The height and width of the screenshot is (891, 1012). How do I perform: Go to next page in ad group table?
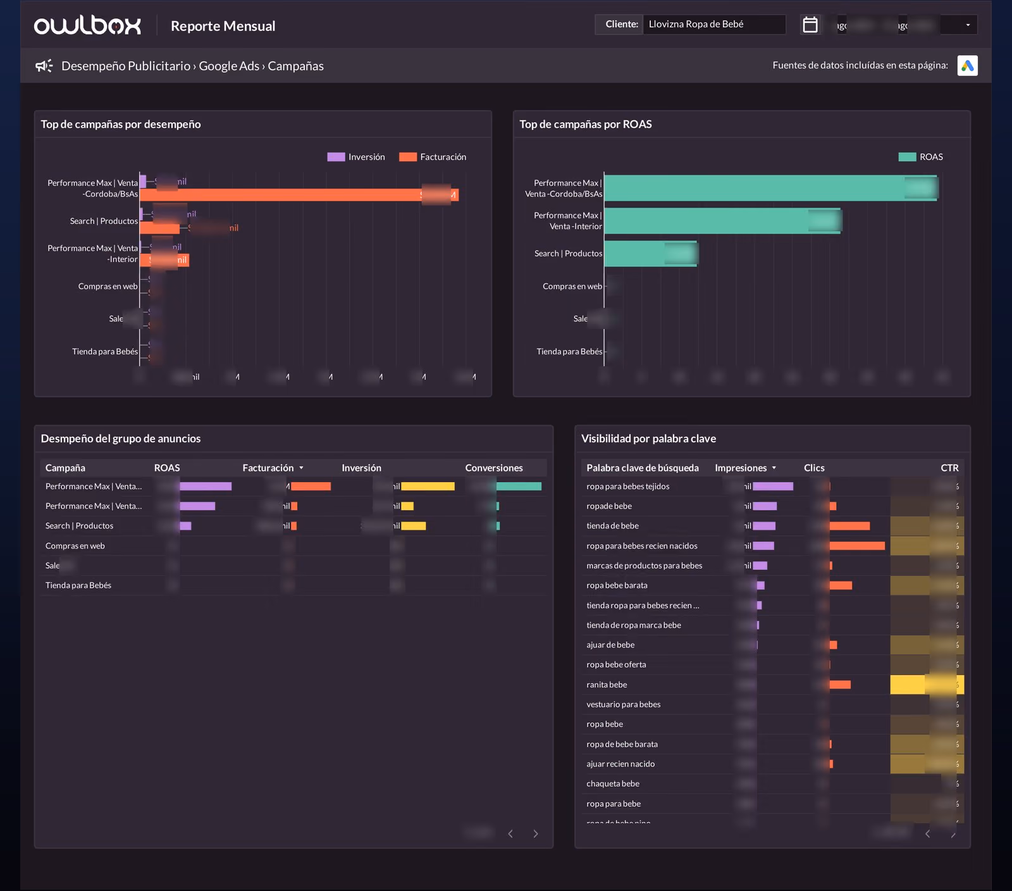[536, 833]
